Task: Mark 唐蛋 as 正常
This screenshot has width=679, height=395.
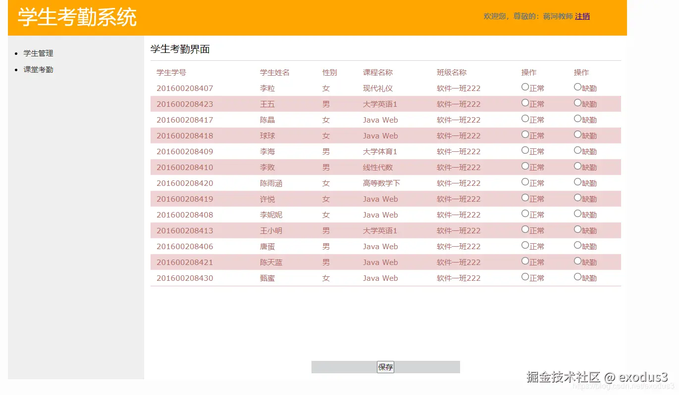Action: pos(525,245)
